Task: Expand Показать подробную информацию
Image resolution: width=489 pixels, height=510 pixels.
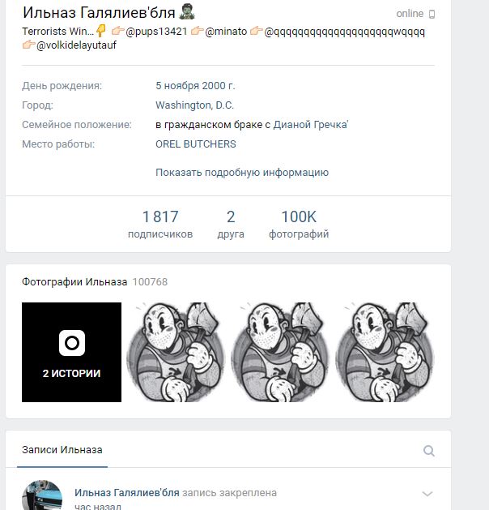Action: [x=242, y=173]
